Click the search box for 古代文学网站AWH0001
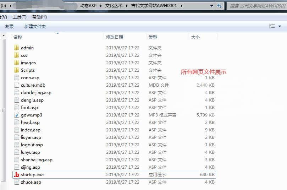287x190 pixels. [256, 6]
